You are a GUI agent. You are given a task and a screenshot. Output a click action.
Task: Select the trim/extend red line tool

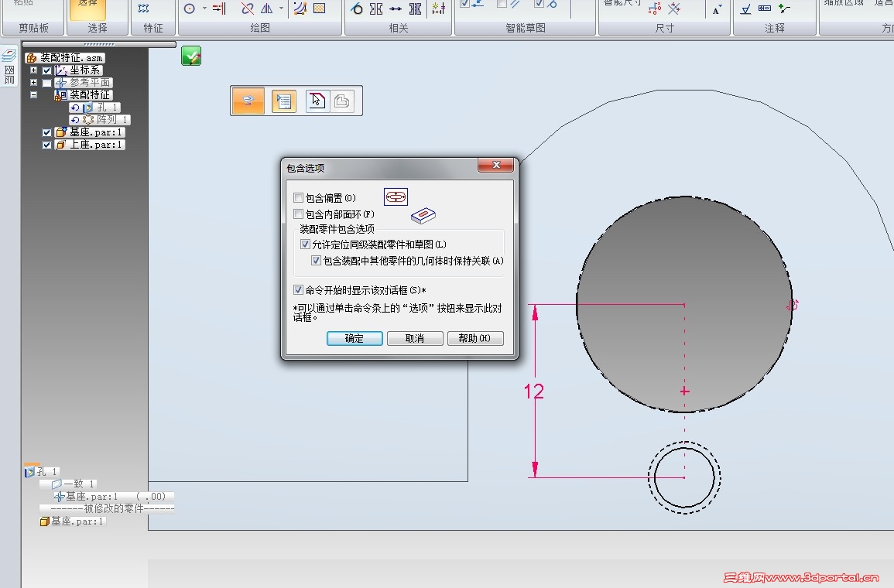tap(220, 9)
